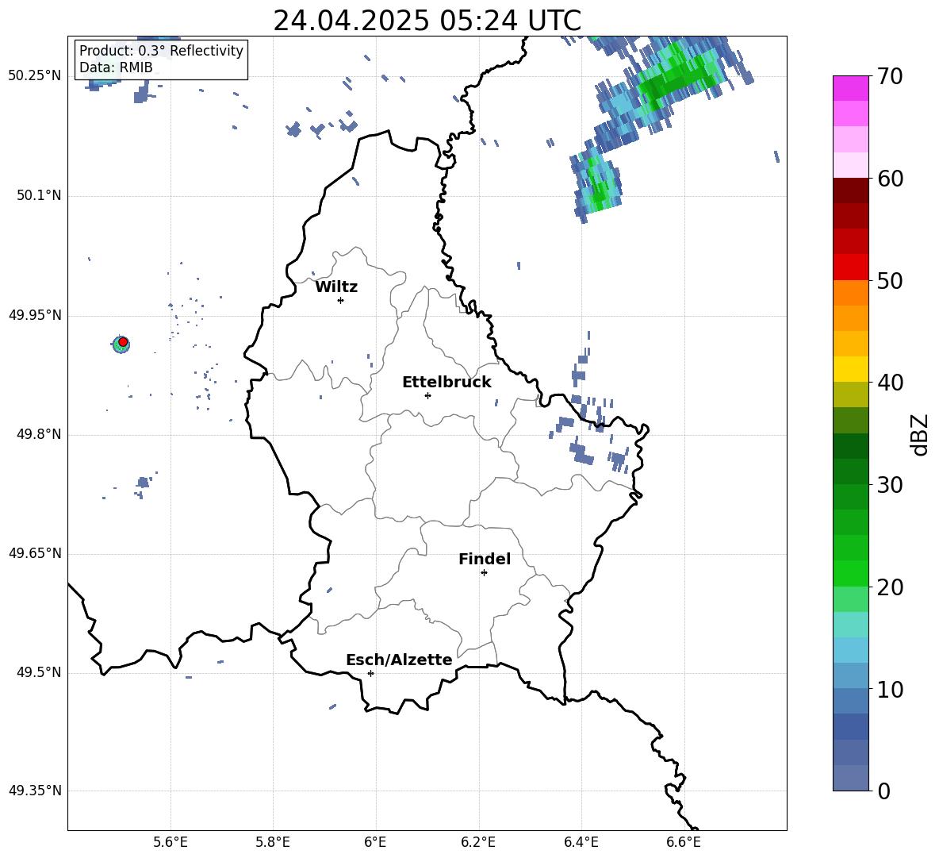Click the 40 dBZ colorbar label

(x=890, y=383)
